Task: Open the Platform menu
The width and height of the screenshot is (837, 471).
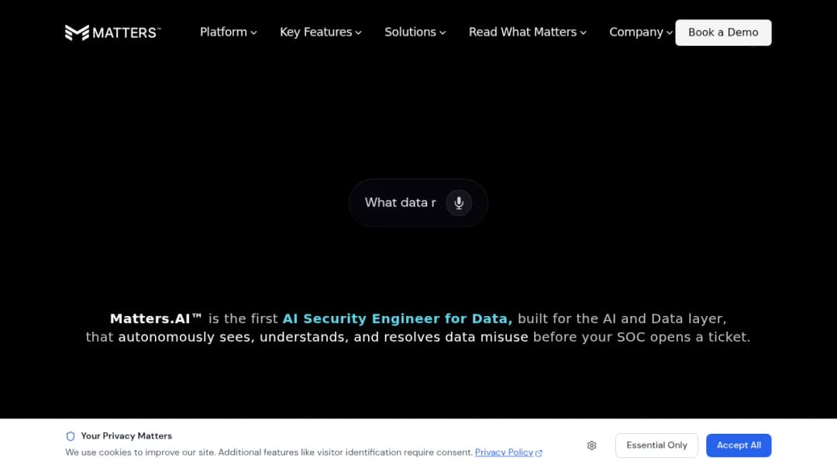Action: click(228, 32)
